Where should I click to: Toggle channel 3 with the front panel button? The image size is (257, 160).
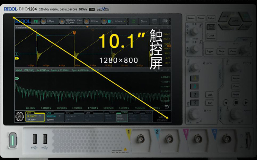click(x=194, y=94)
